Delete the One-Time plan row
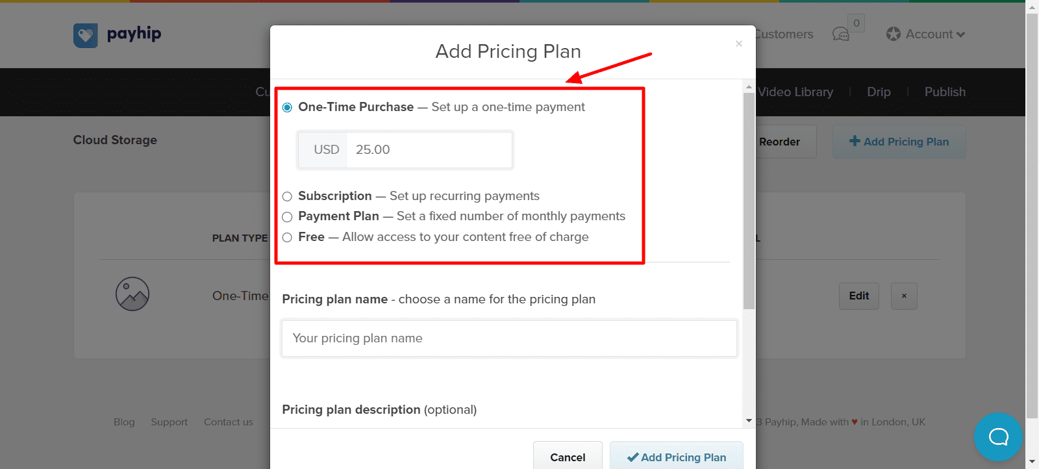The height and width of the screenshot is (469, 1039). click(904, 296)
